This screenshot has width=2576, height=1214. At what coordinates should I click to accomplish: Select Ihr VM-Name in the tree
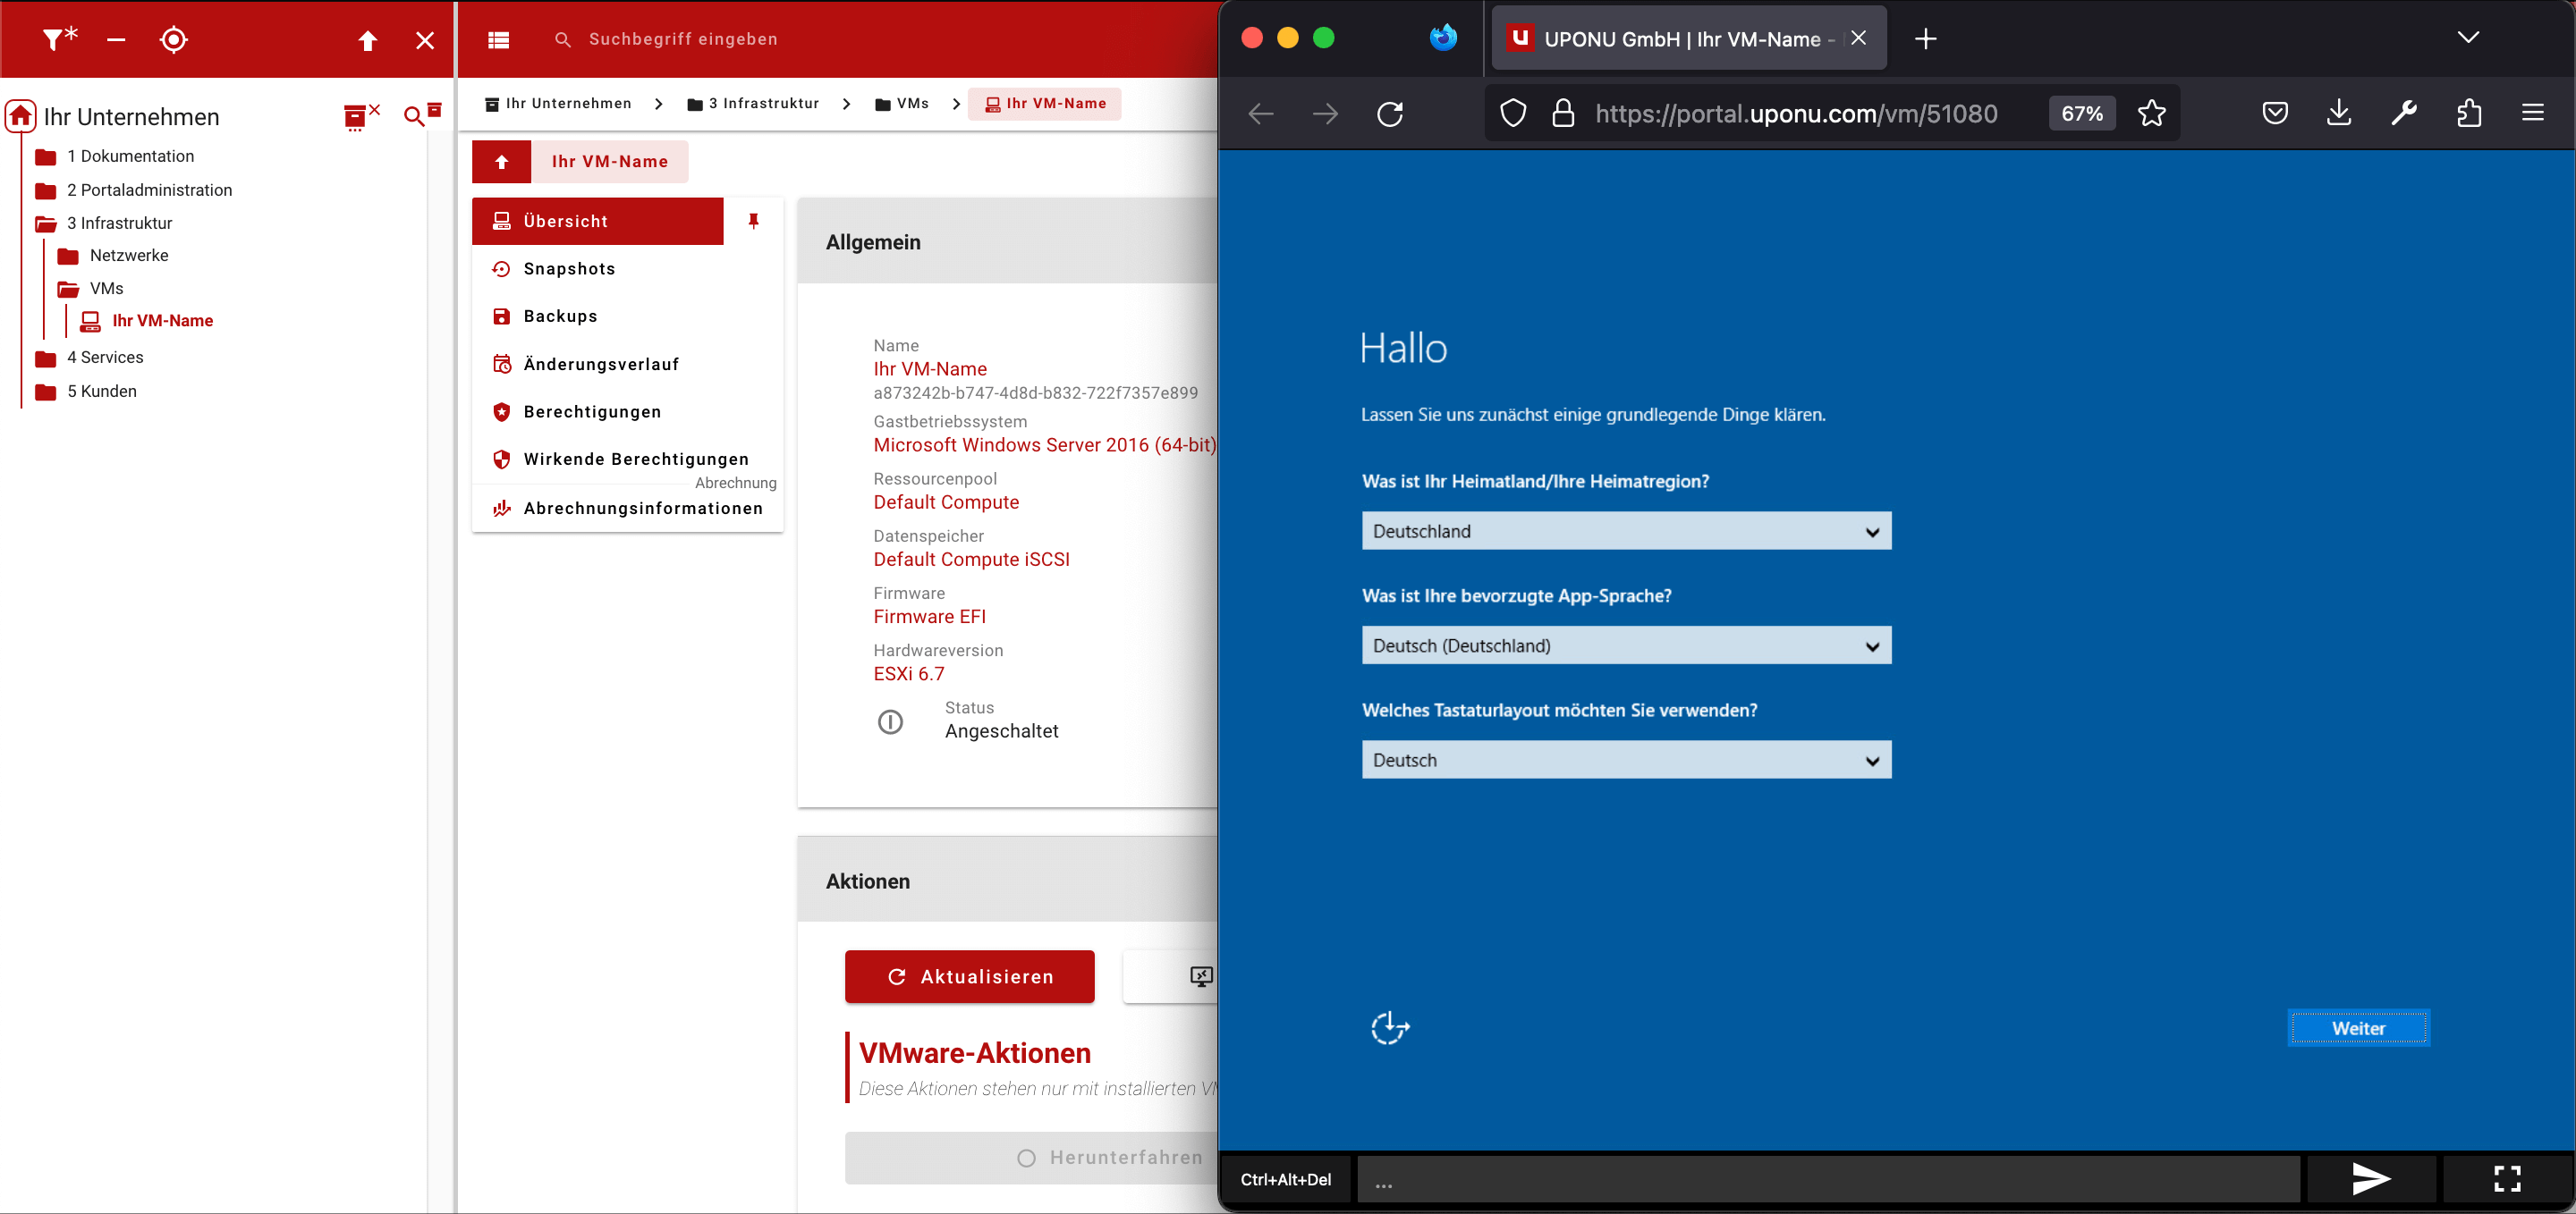(162, 321)
